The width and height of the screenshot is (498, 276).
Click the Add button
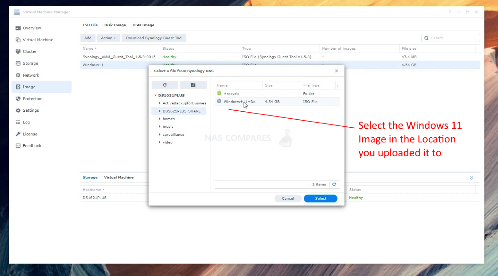pyautogui.click(x=88, y=38)
